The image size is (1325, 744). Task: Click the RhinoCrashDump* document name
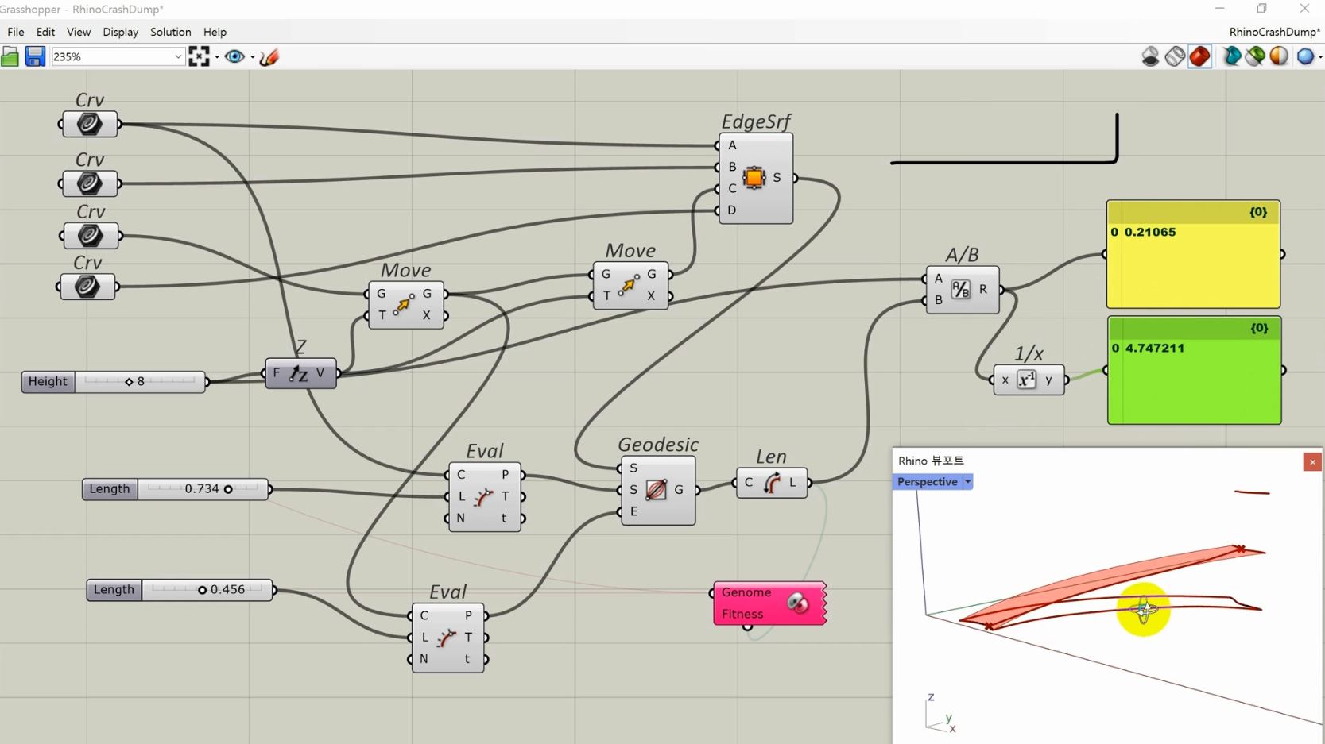click(1274, 32)
